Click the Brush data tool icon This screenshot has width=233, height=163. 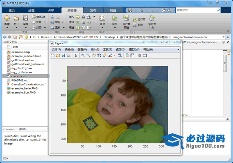pos(110,55)
